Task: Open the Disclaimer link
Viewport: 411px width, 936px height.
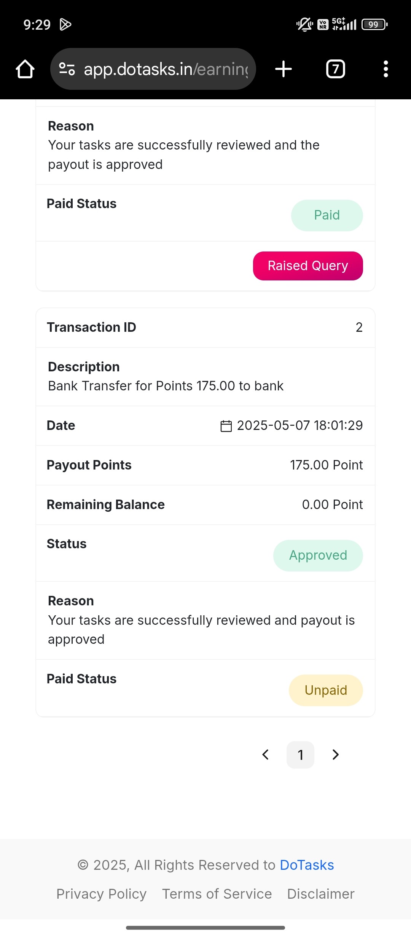Action: point(321,894)
